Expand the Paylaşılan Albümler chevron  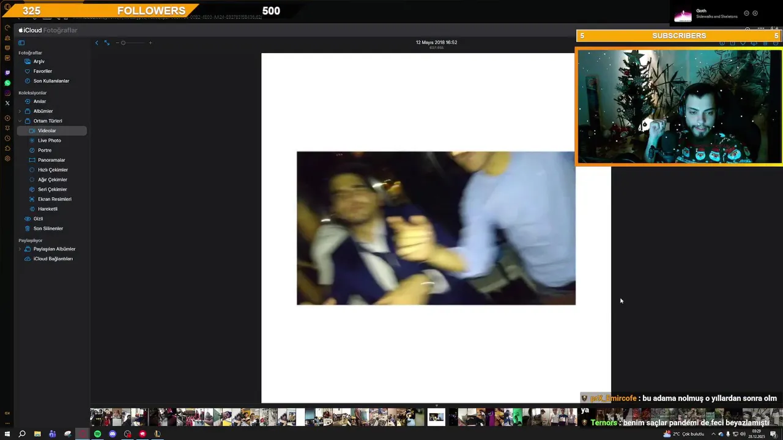20,249
